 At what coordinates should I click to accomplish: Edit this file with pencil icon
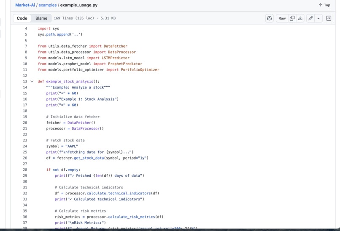310,19
